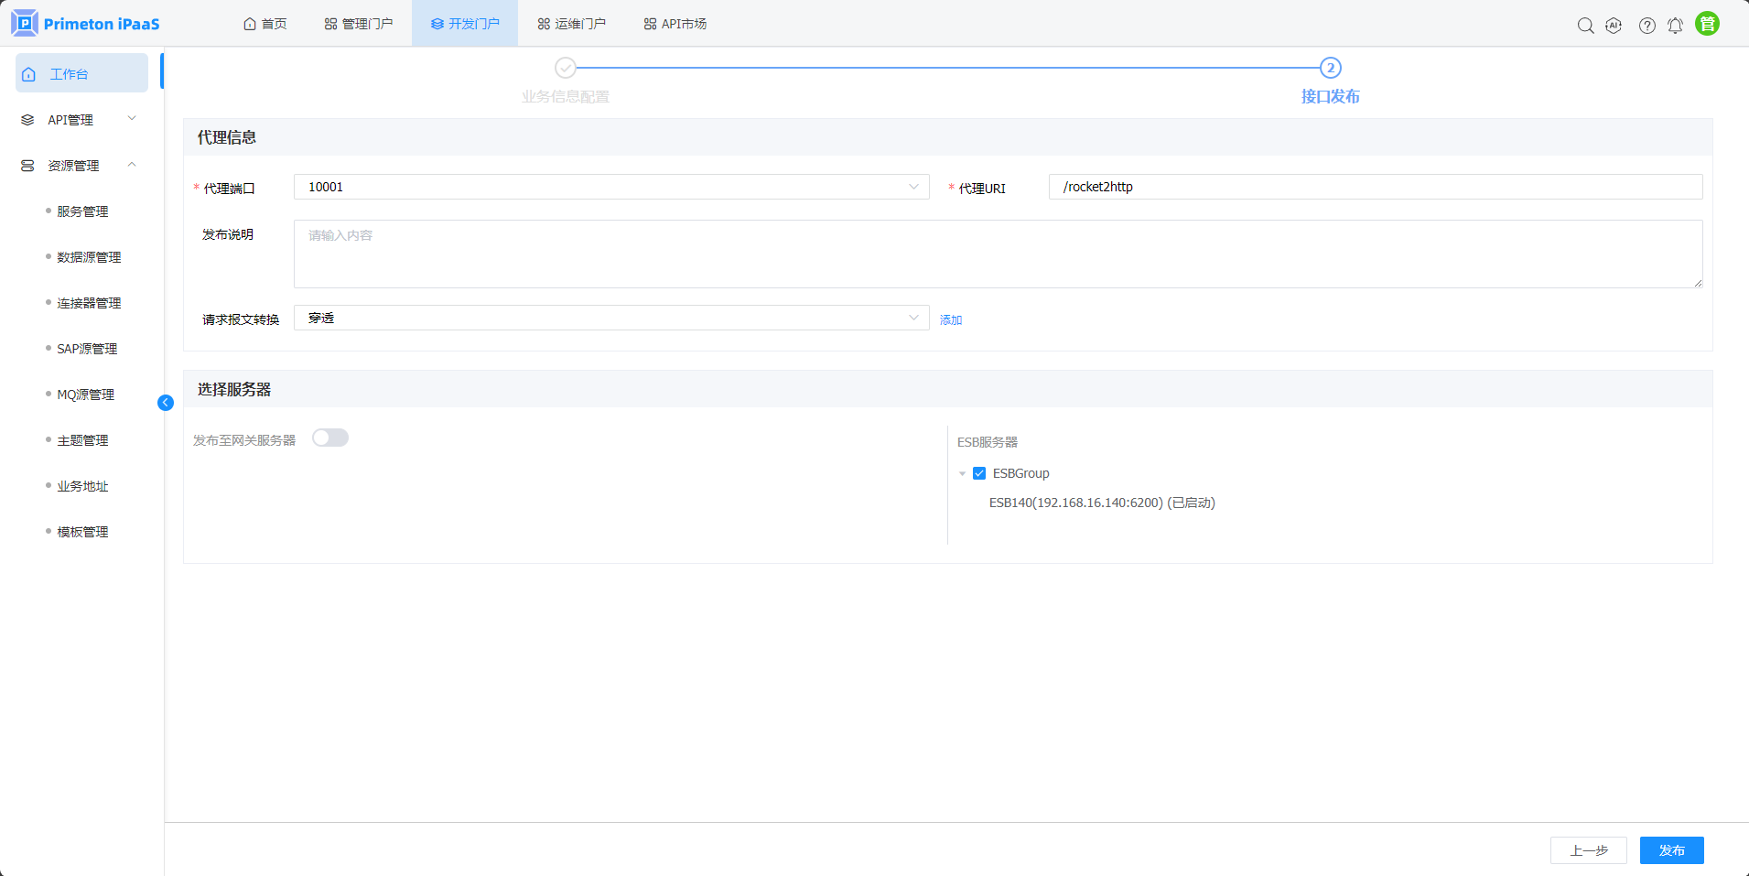Switch to the 运维门户 tab
The width and height of the screenshot is (1749, 876).
click(x=571, y=24)
